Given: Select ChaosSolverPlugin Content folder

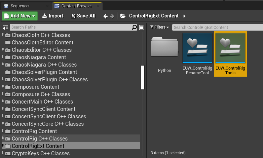Looking at the screenshot, I should [71, 72].
